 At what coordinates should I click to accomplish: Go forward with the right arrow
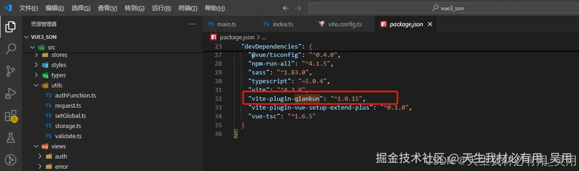pos(298,8)
